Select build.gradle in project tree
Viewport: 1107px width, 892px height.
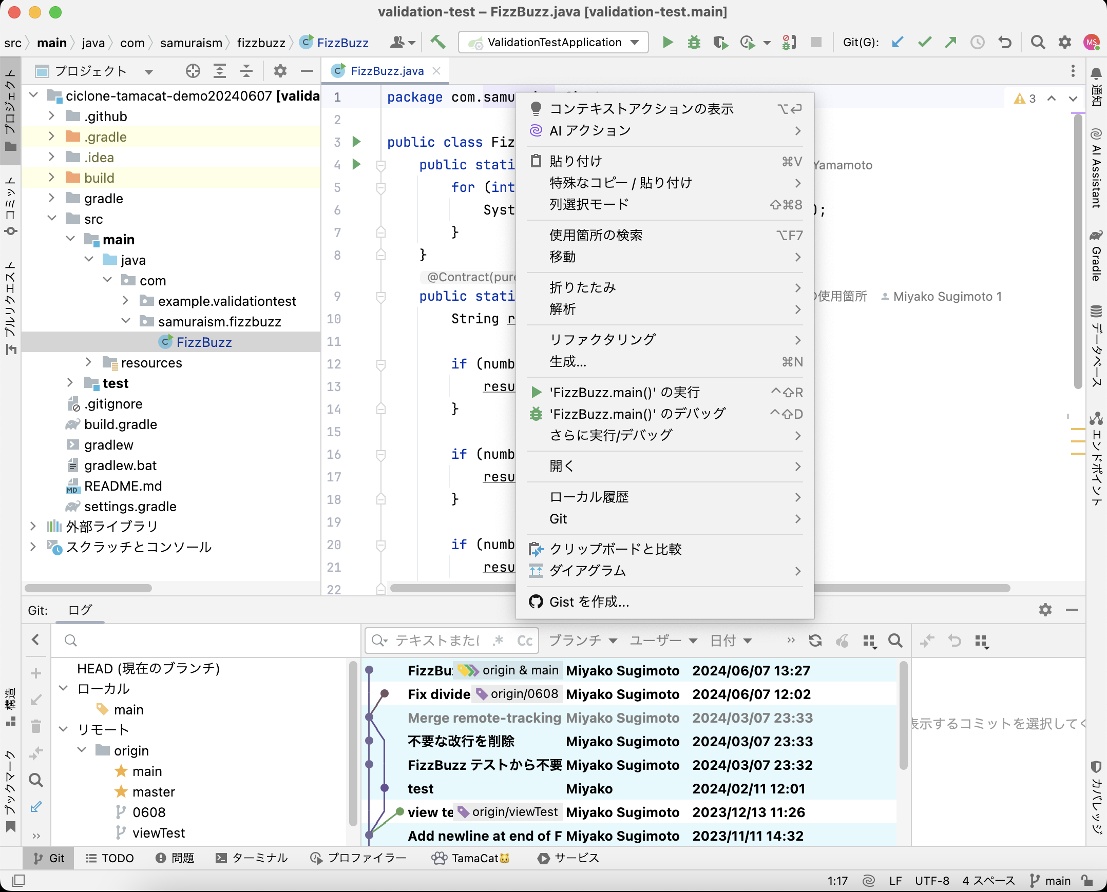click(120, 424)
